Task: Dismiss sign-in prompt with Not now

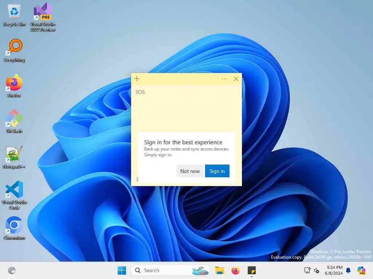Action: (190, 171)
